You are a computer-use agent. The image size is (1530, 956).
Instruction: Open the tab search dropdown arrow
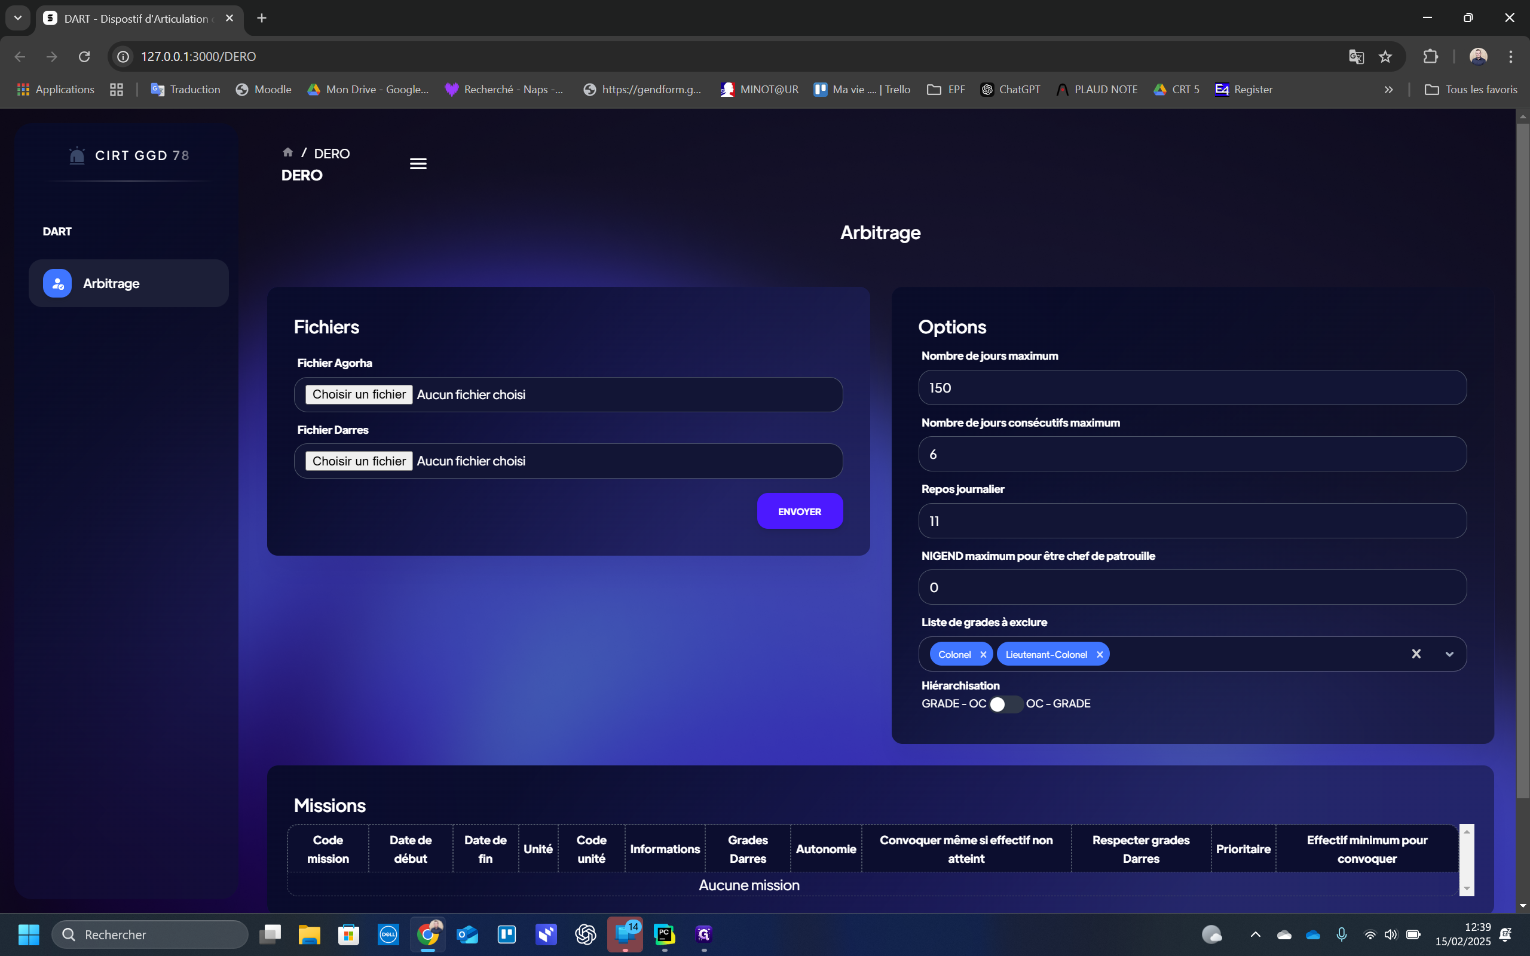point(18,18)
